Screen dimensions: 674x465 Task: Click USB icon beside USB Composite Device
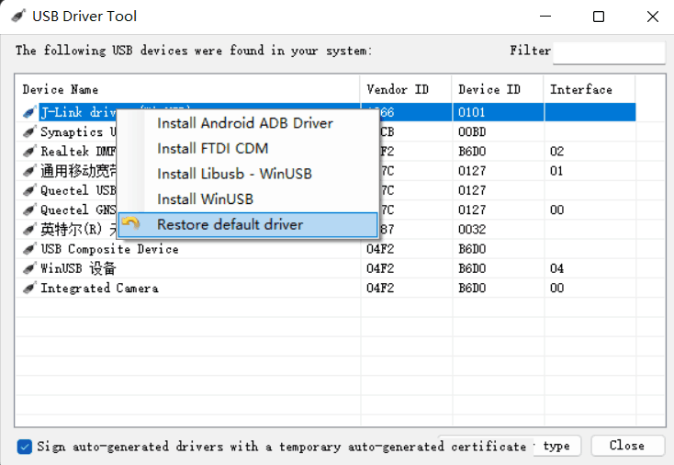29,250
